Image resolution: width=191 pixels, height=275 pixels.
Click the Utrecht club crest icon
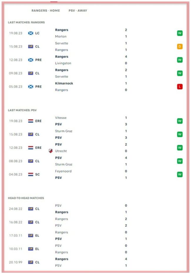coord(51,151)
